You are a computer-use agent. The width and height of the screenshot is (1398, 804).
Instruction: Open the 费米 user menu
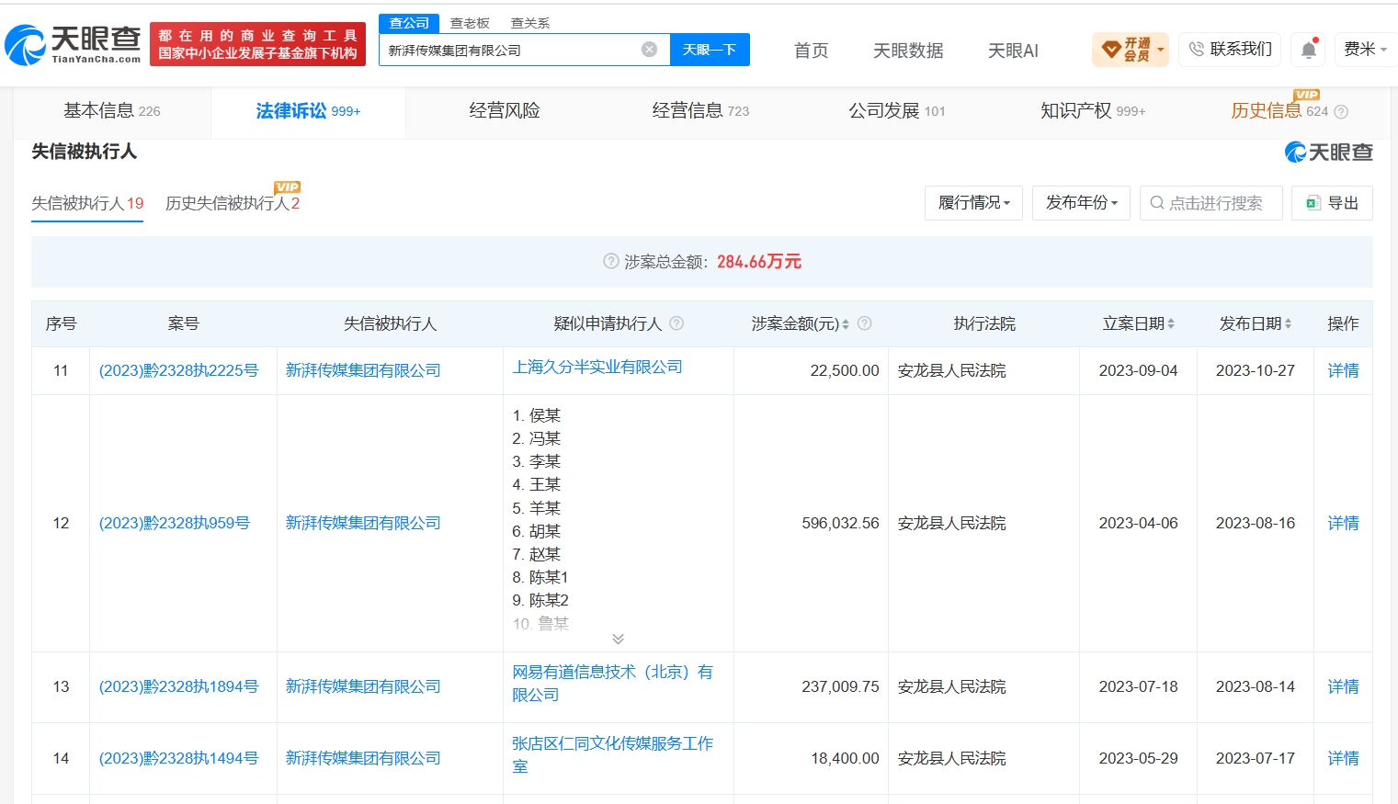pos(1365,50)
